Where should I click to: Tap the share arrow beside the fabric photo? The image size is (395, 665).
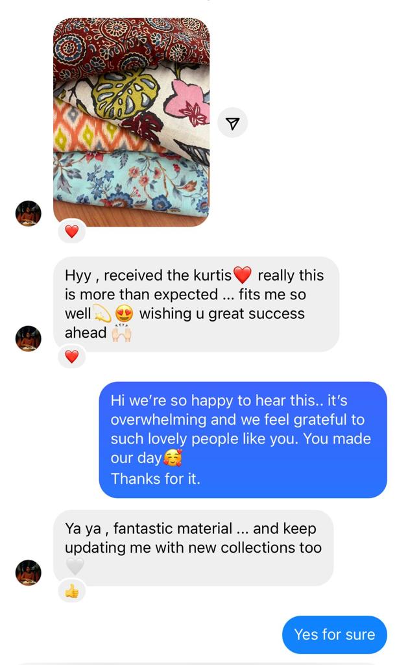tap(232, 123)
